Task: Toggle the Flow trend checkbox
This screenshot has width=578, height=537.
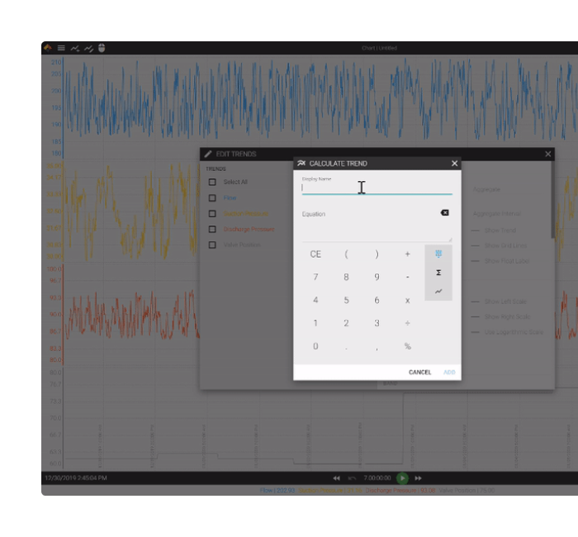Action: click(x=212, y=197)
